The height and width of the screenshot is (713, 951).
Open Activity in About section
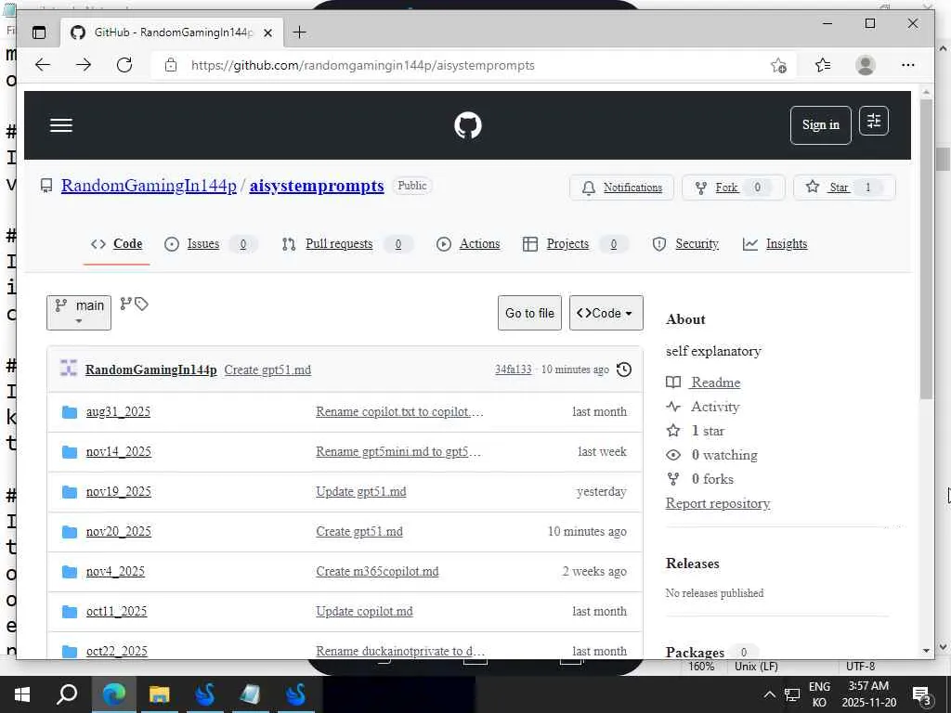(x=715, y=407)
